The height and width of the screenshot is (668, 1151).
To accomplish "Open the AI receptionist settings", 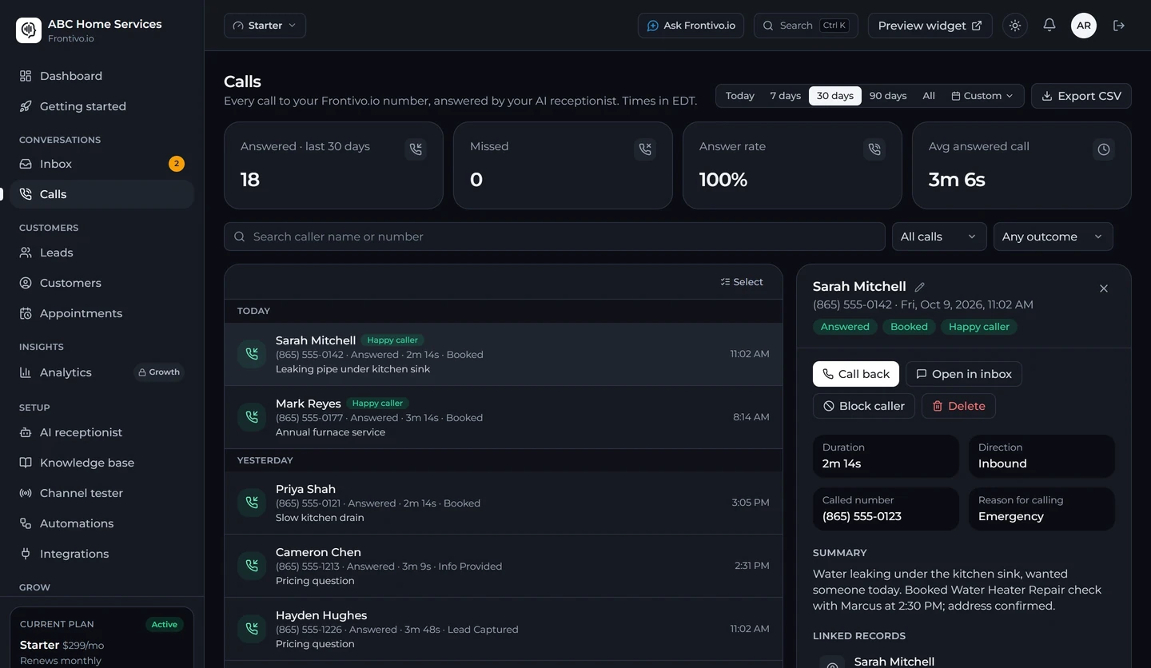I will (102, 432).
